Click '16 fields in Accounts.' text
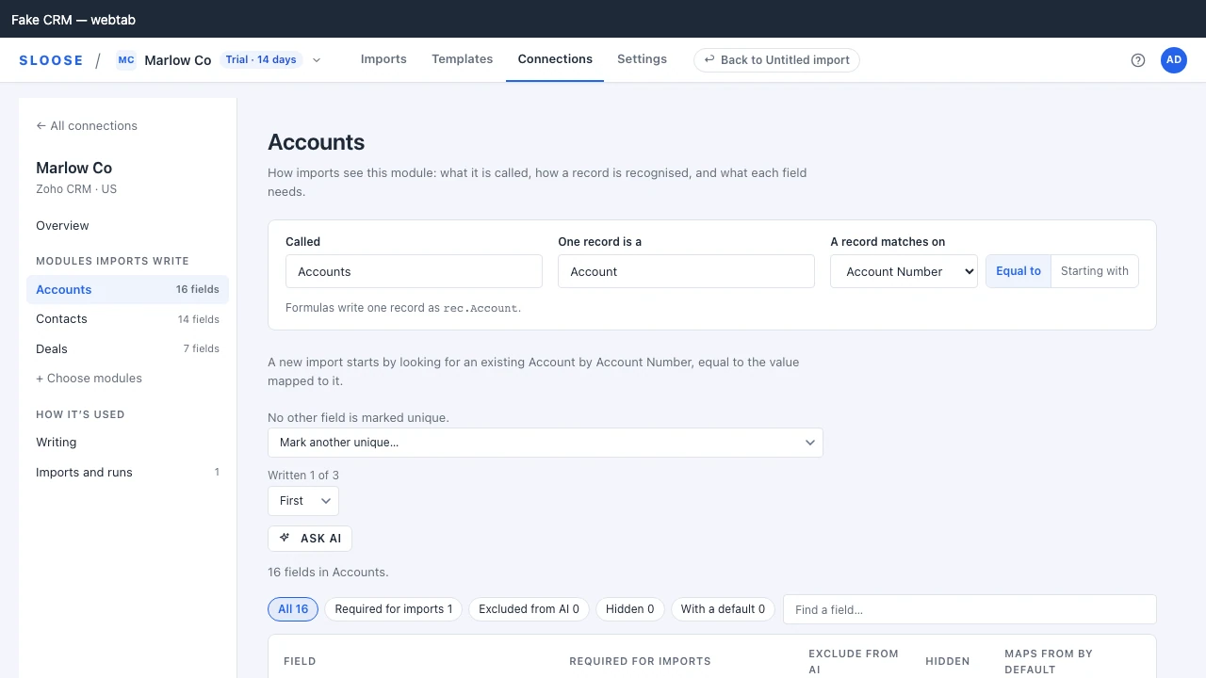 (x=328, y=573)
